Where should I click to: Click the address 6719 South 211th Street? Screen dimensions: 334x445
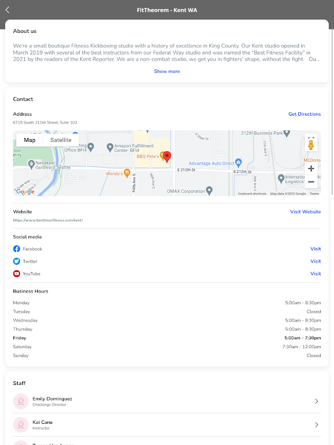45,122
